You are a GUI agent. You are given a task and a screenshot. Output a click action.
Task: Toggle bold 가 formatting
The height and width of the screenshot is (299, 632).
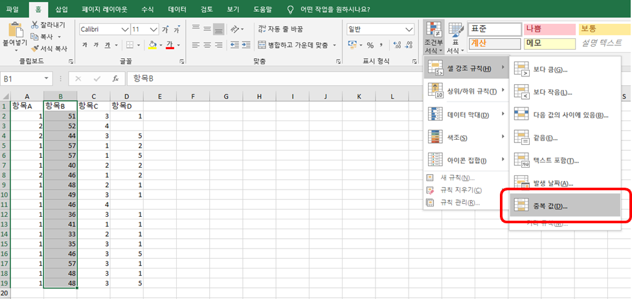point(84,45)
